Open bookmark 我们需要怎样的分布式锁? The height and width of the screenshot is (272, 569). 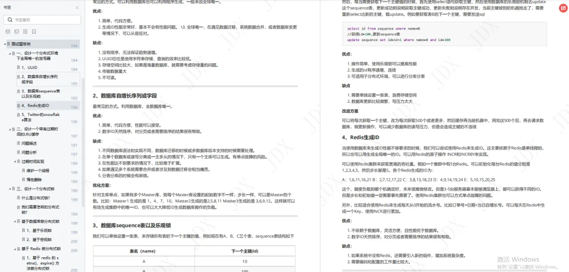[40, 210]
